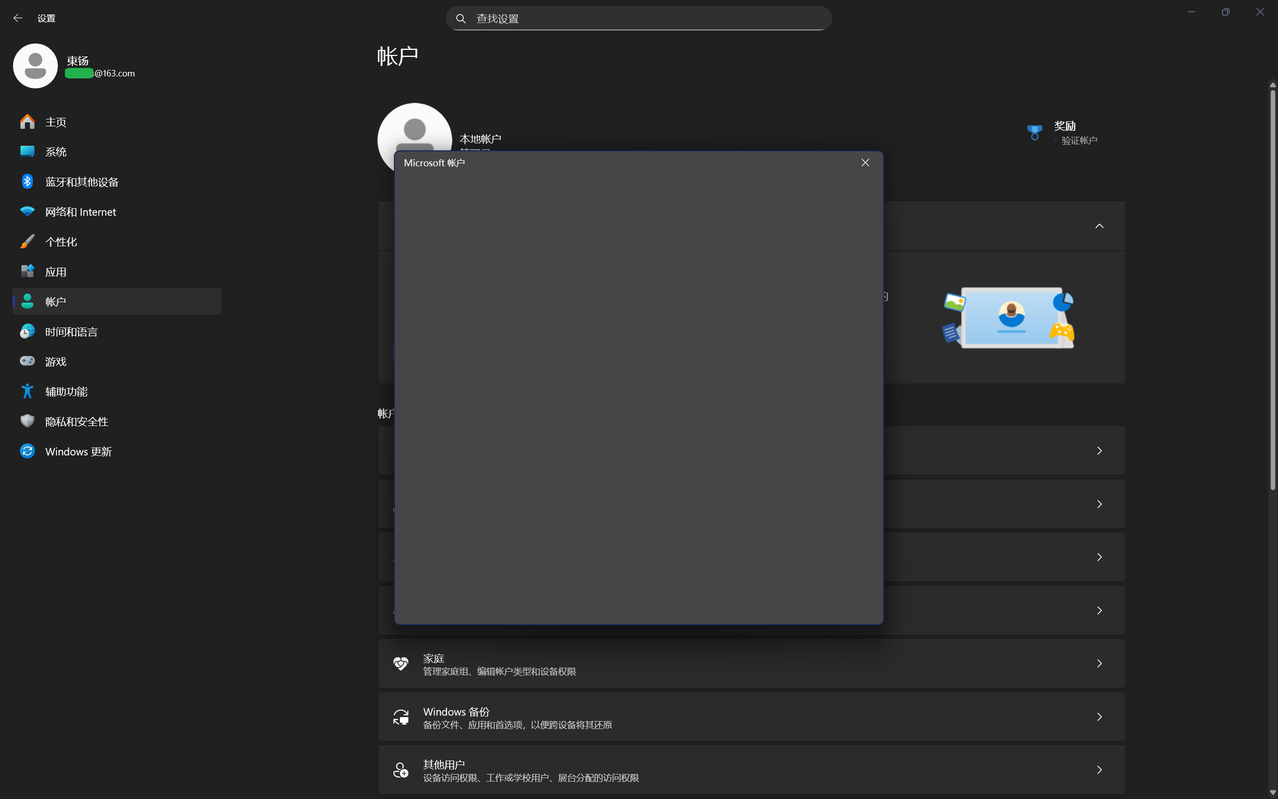
Task: Select System in the sidebar
Action: pyautogui.click(x=55, y=152)
